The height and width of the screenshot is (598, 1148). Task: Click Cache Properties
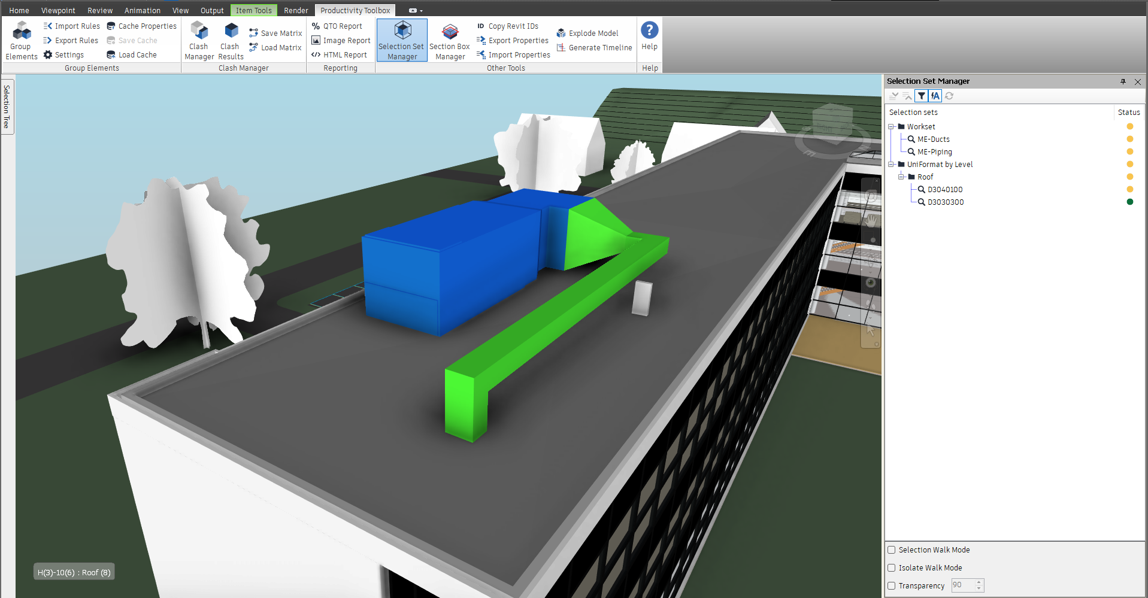point(142,26)
